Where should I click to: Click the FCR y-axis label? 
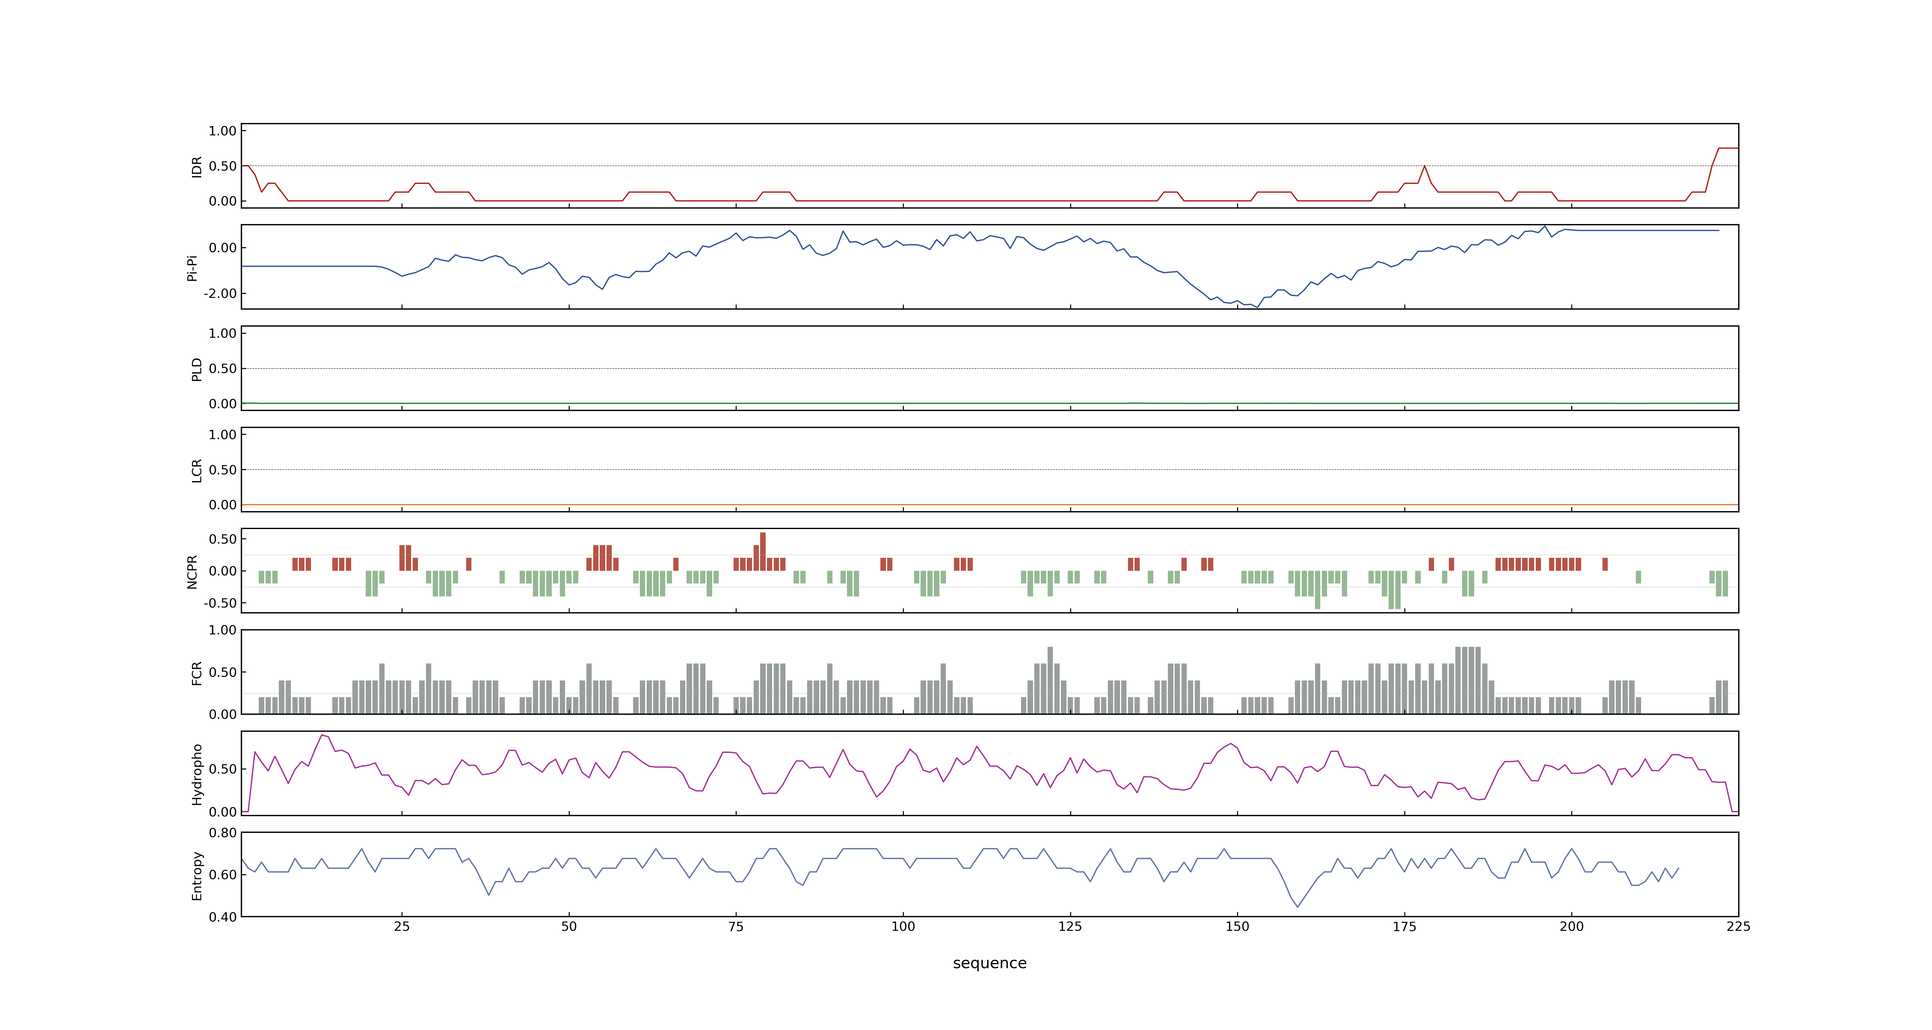[197, 673]
